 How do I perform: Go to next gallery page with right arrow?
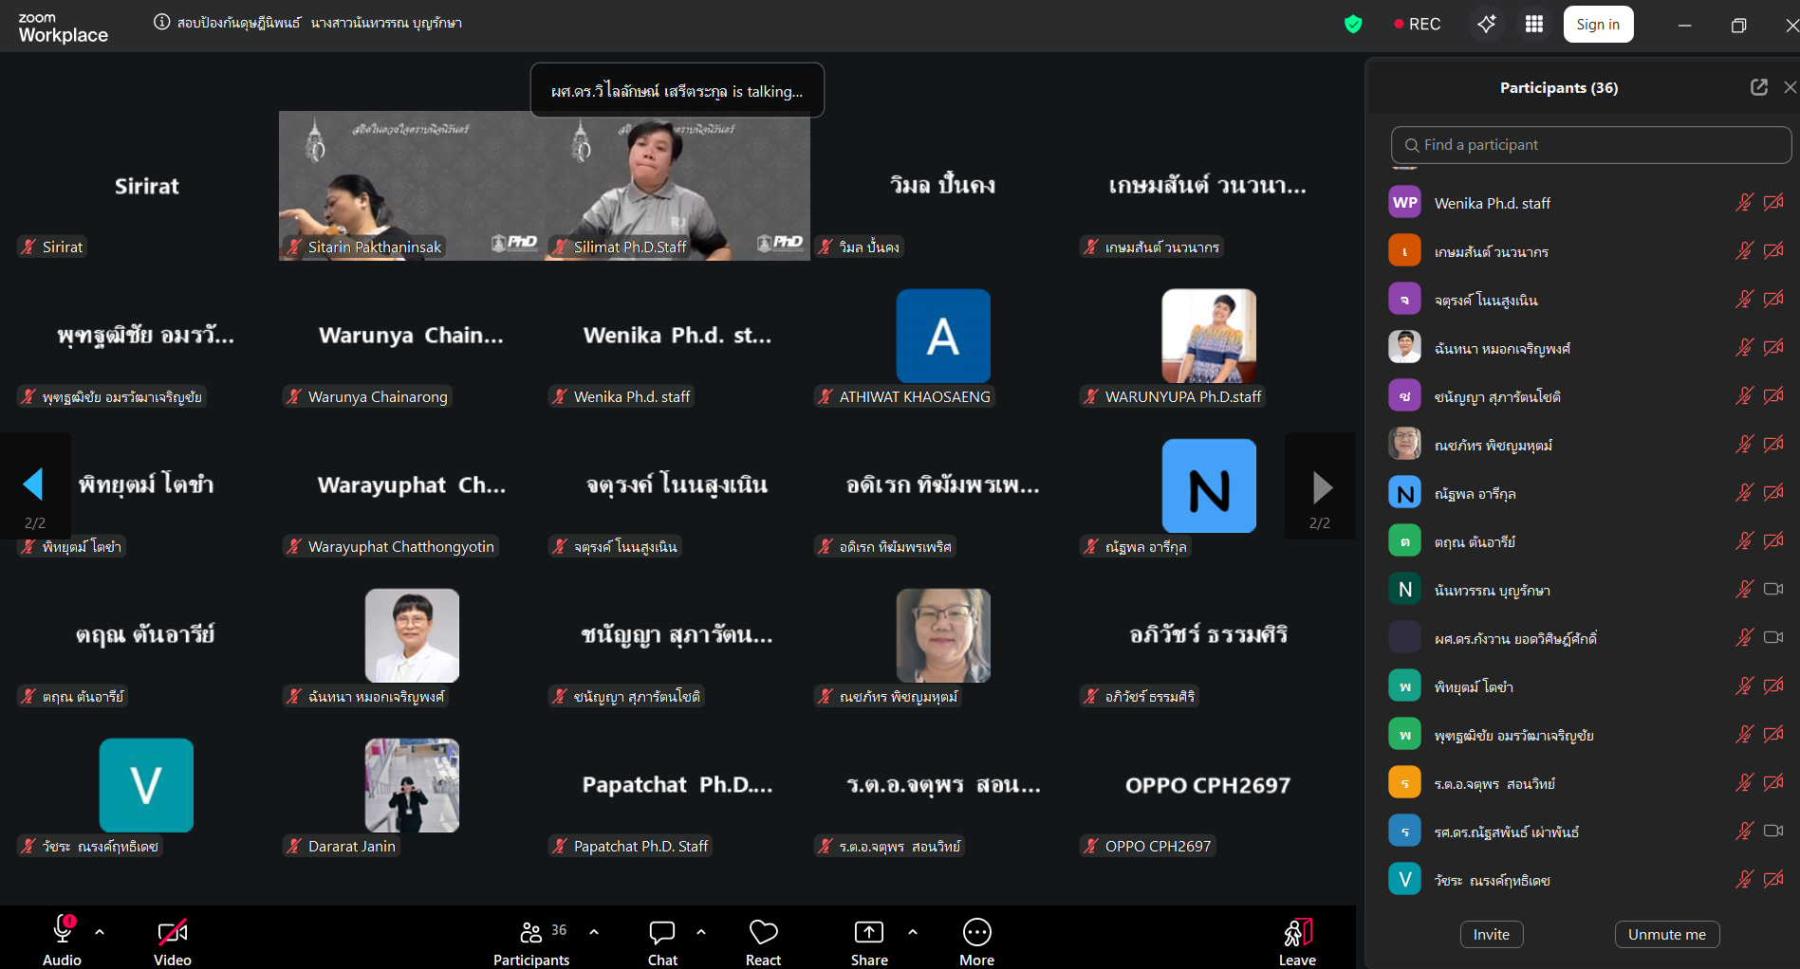point(1322,487)
